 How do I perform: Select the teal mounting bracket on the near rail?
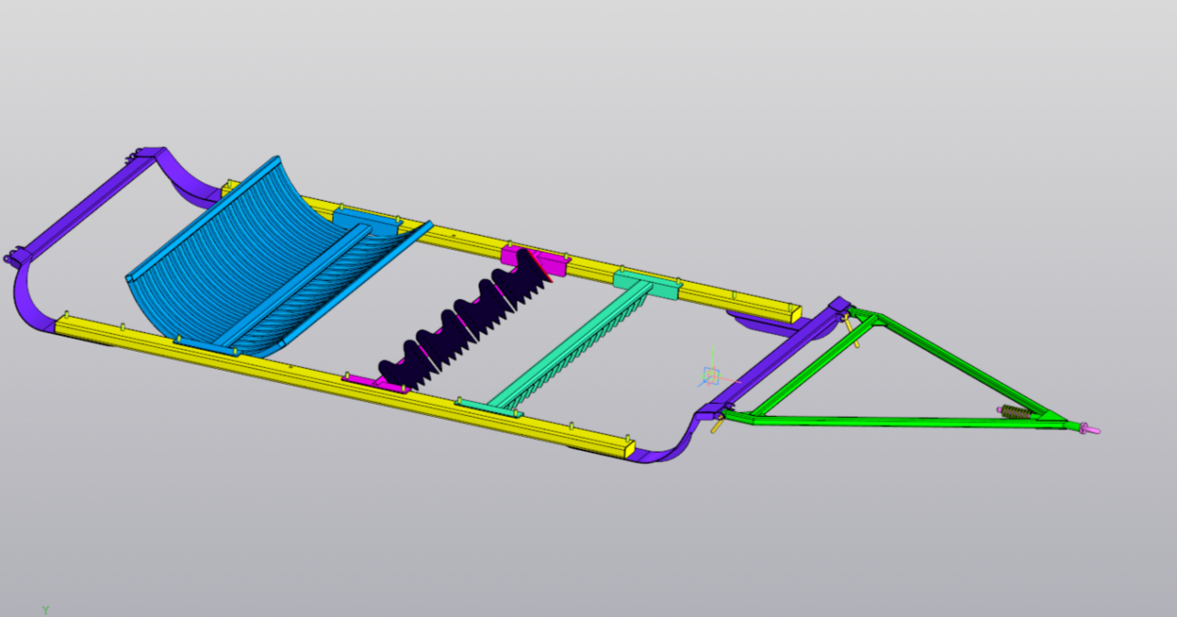[x=490, y=409]
